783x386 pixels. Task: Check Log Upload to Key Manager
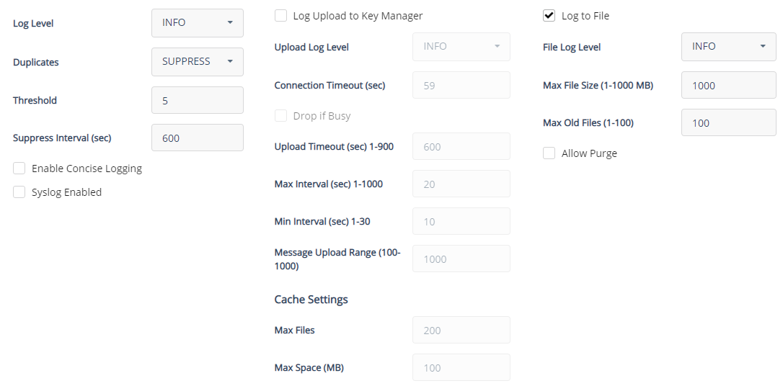coord(280,16)
